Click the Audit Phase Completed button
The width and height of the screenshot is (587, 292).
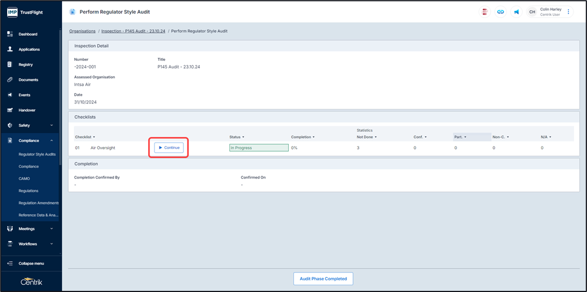pos(323,279)
